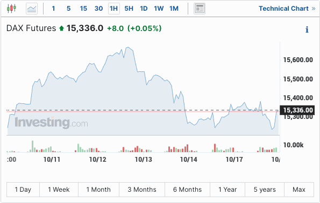
Task: Click the 10/14 date label
Action: coord(189,160)
